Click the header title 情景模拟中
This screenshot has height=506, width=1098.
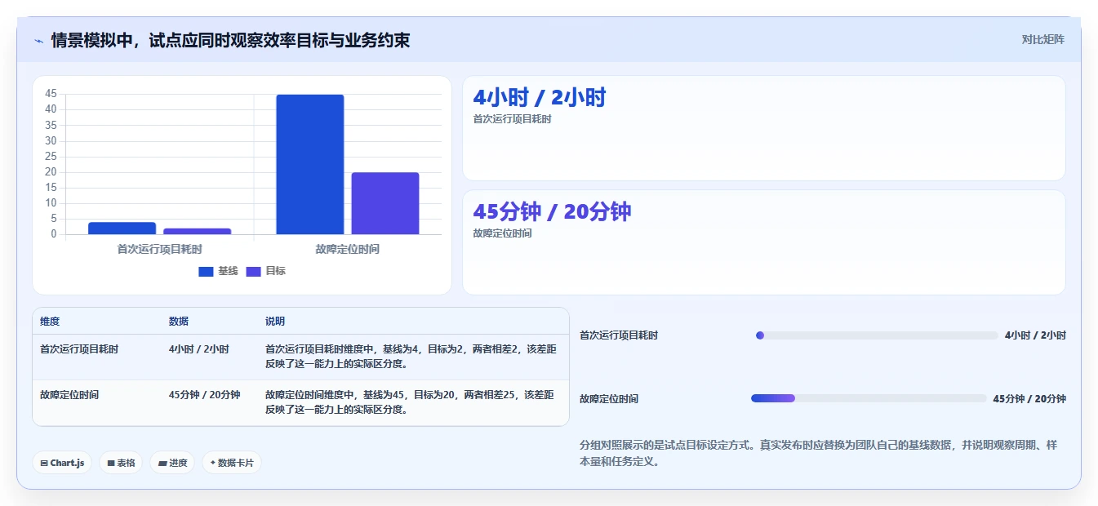[x=230, y=40]
